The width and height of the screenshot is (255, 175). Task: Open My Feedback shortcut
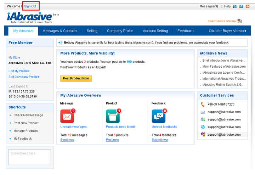pyautogui.click(x=23, y=139)
